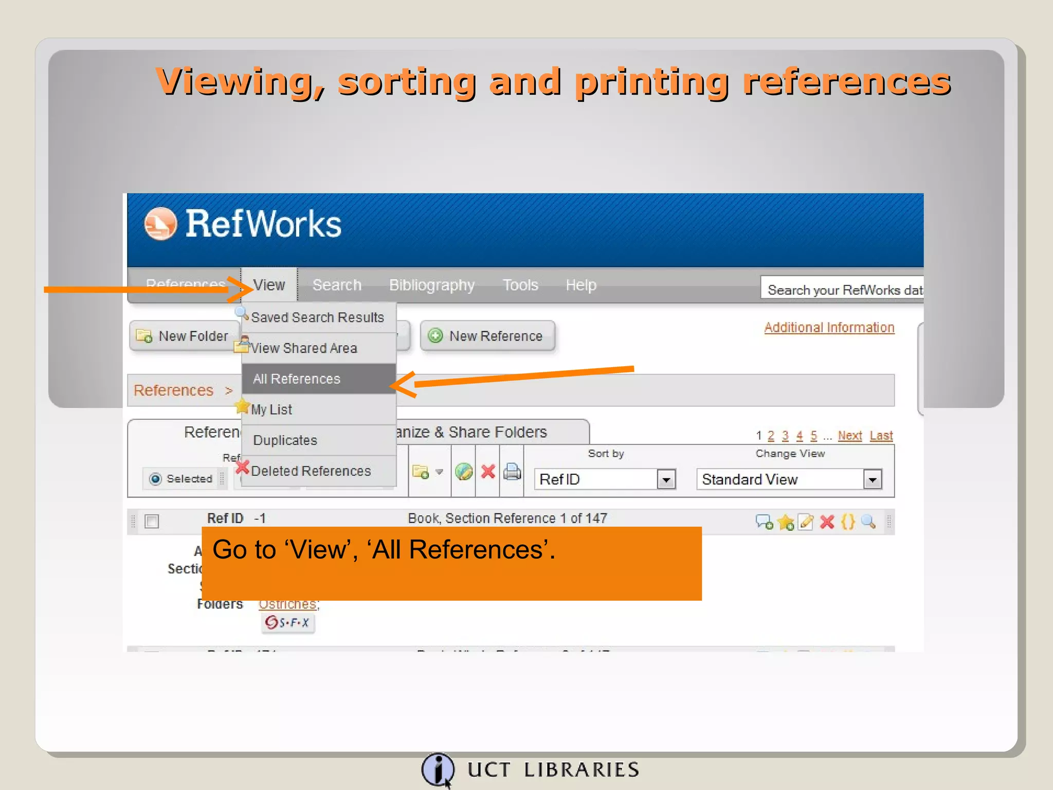
Task: Click the UCT Libraries info icon
Action: [x=438, y=770]
